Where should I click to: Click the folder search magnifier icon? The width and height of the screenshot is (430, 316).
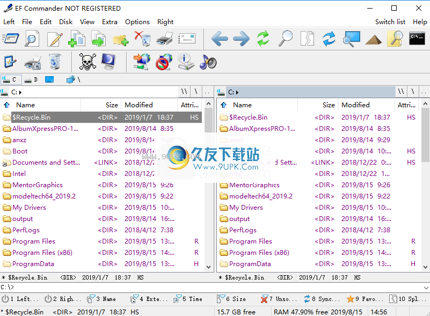click(x=395, y=39)
